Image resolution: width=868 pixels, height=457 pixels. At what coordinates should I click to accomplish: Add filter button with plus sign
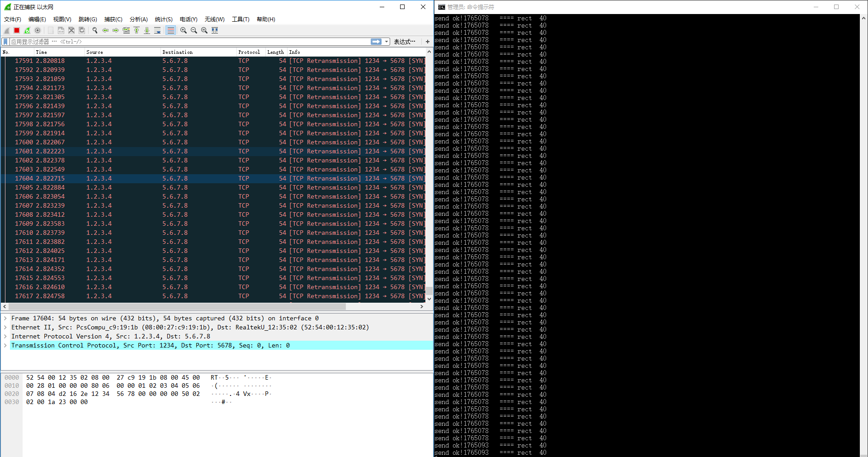[x=427, y=42]
